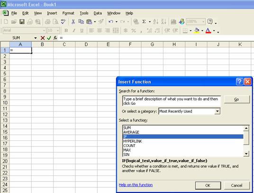Click the Center alignment icon
This screenshot has width=254, height=193.
point(100,30)
